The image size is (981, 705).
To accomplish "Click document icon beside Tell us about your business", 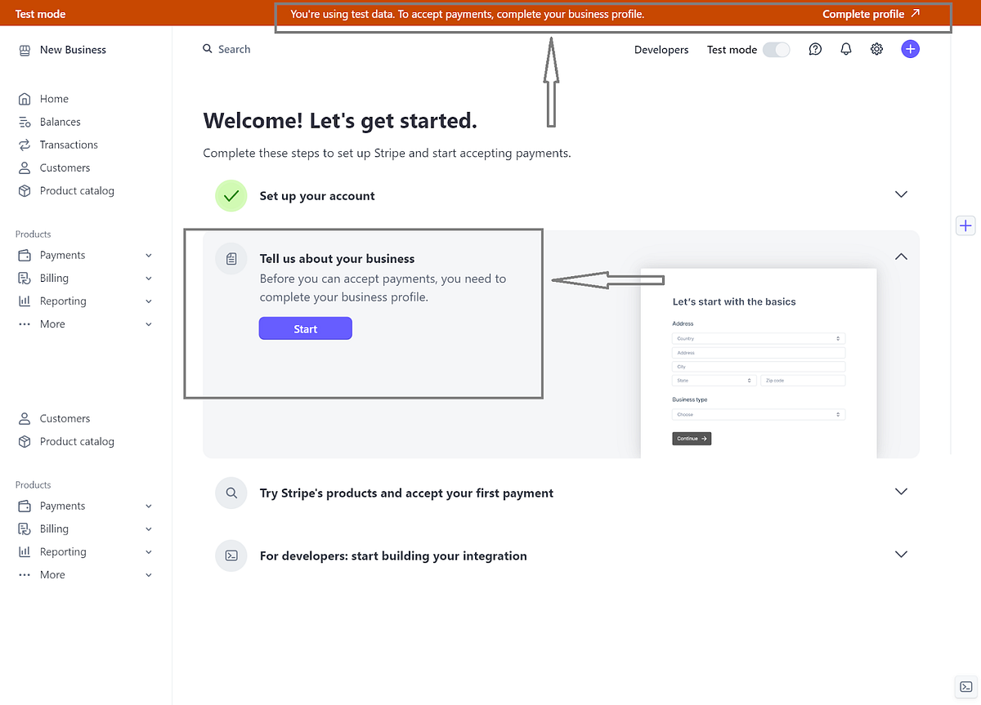I will click(231, 258).
